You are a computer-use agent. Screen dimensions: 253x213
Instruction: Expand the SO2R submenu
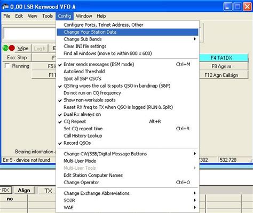tap(128, 200)
